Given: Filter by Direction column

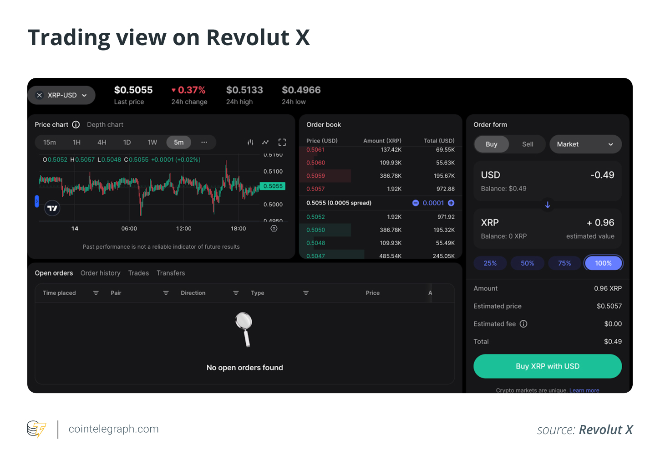Looking at the screenshot, I should 236,293.
